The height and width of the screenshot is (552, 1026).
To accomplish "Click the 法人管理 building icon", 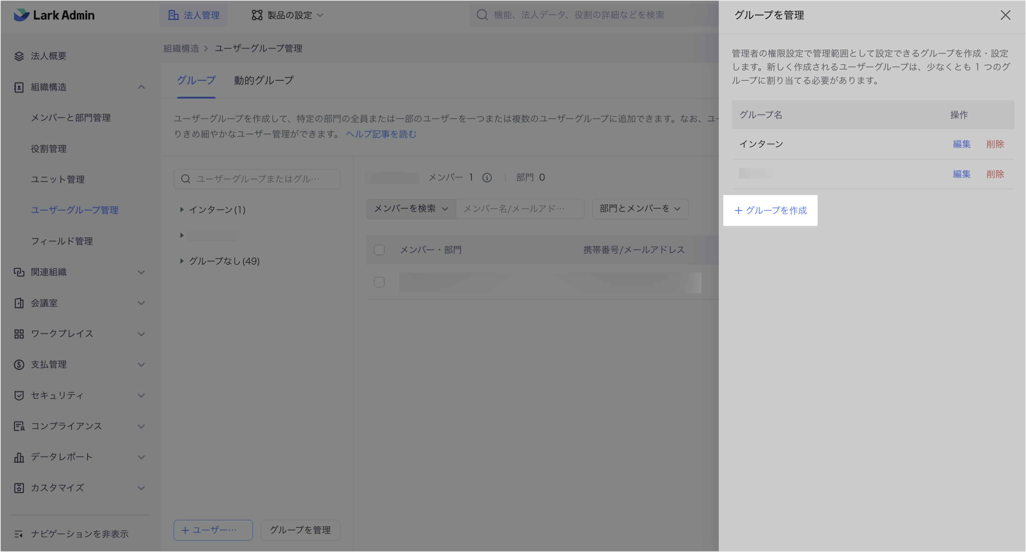I will click(x=173, y=15).
